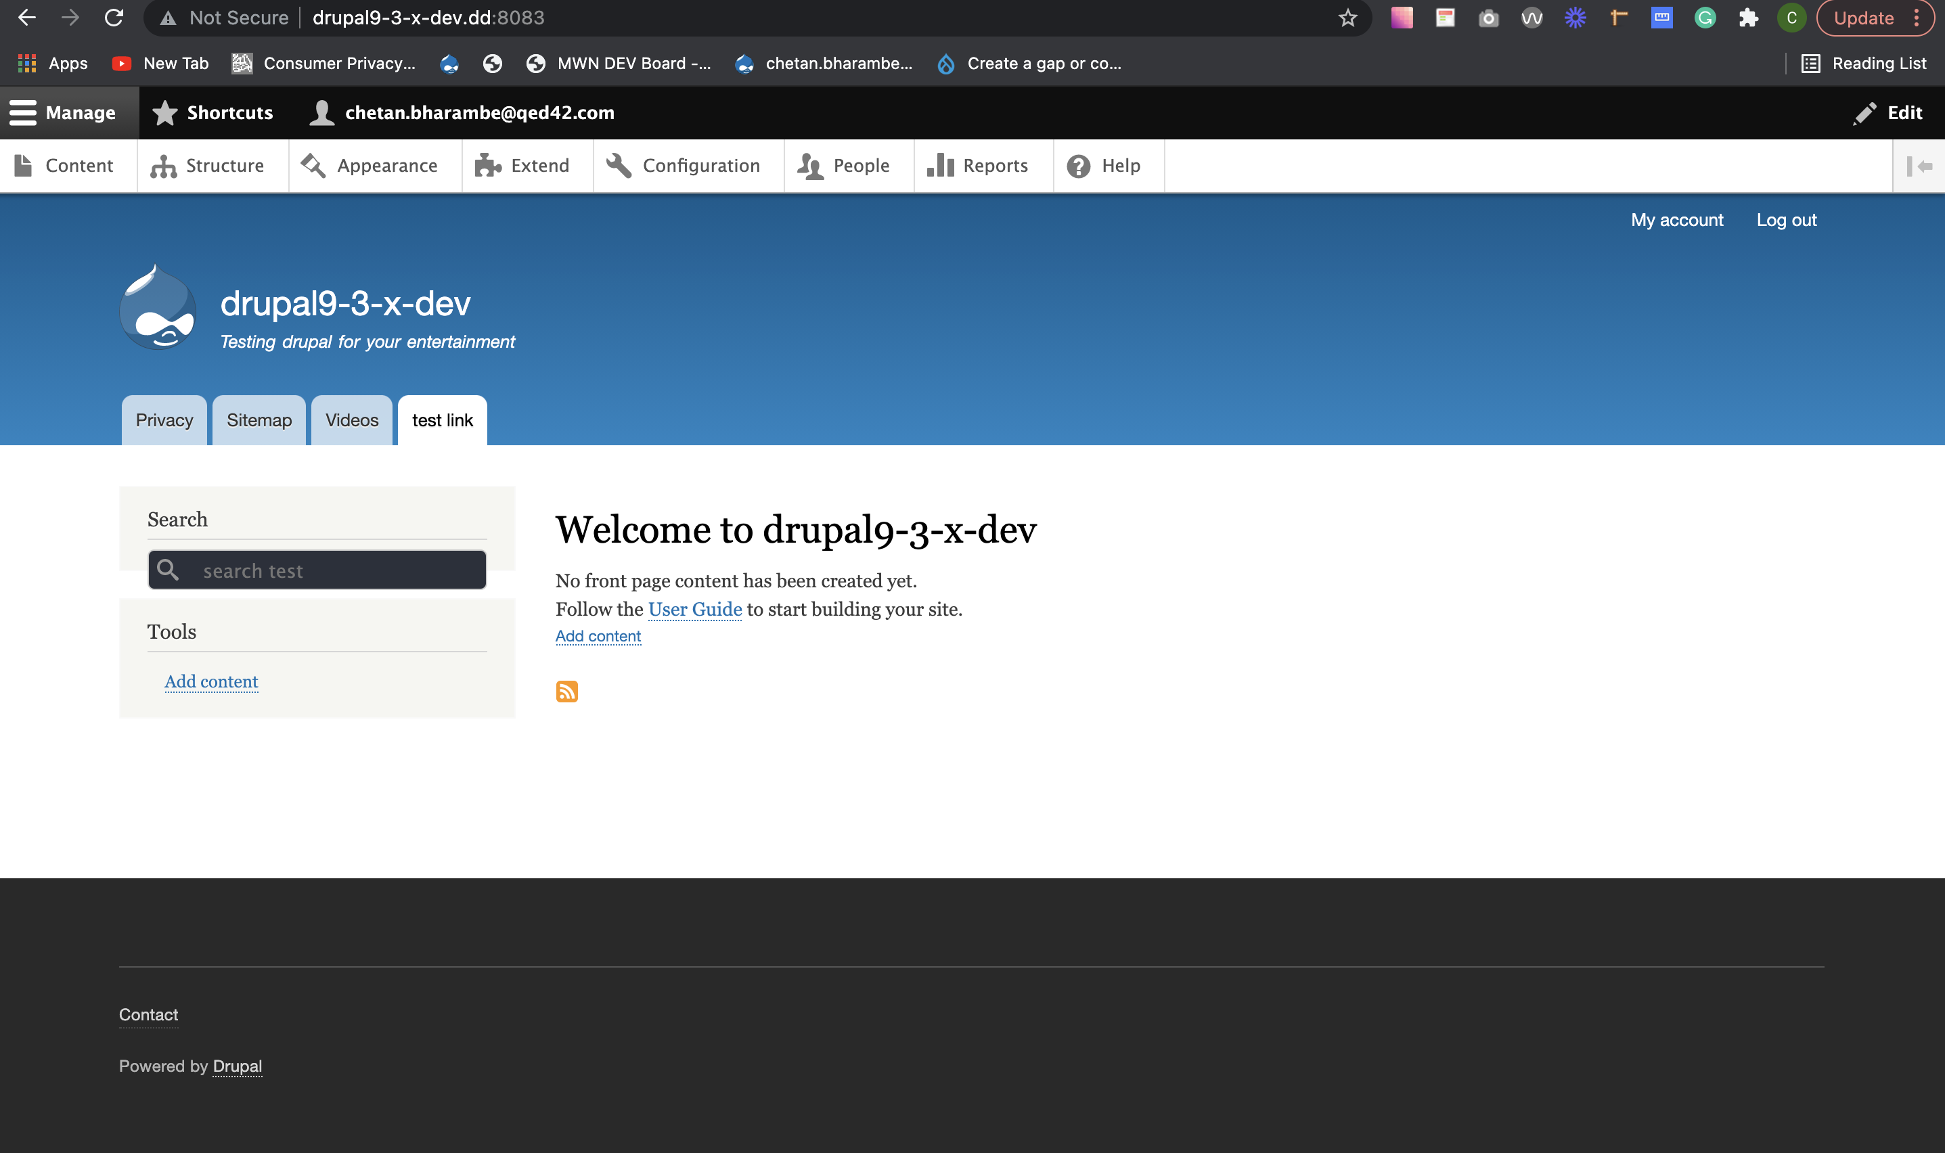Open the Grammarly extension icon

point(1705,18)
